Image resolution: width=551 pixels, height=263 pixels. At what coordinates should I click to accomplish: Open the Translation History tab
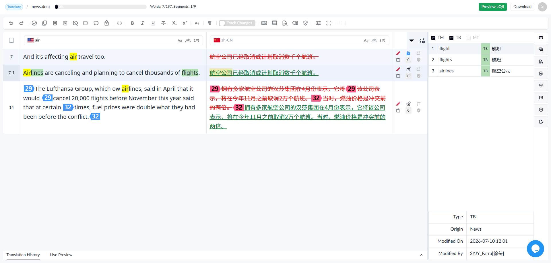[x=23, y=255]
